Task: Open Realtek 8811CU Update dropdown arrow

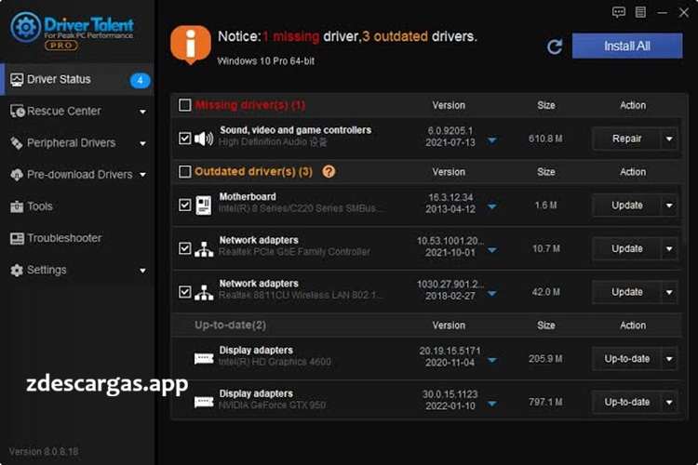Action: pos(669,292)
